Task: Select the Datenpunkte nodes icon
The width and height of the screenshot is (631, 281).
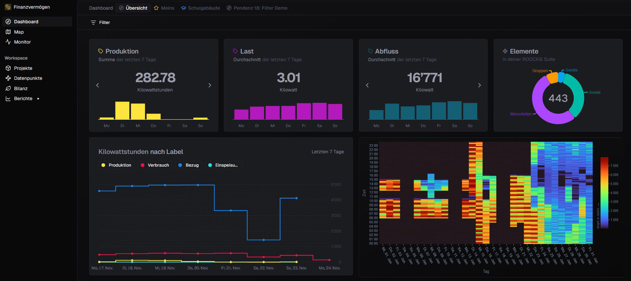Action: coord(8,78)
